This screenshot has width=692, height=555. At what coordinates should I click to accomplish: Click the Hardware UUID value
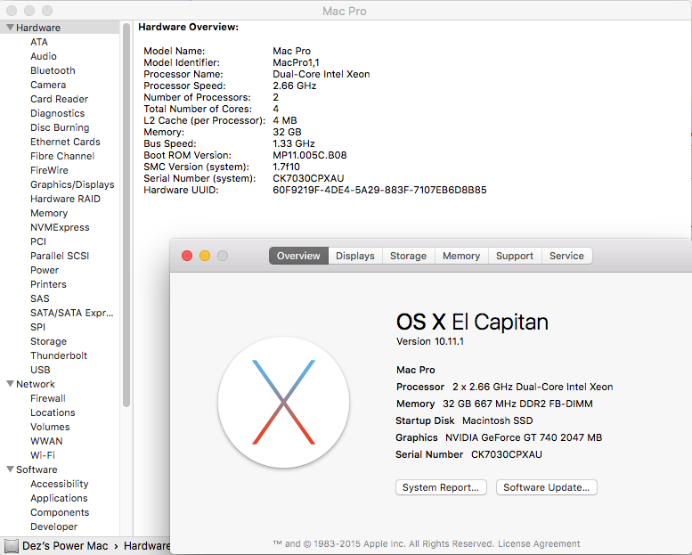coord(379,190)
